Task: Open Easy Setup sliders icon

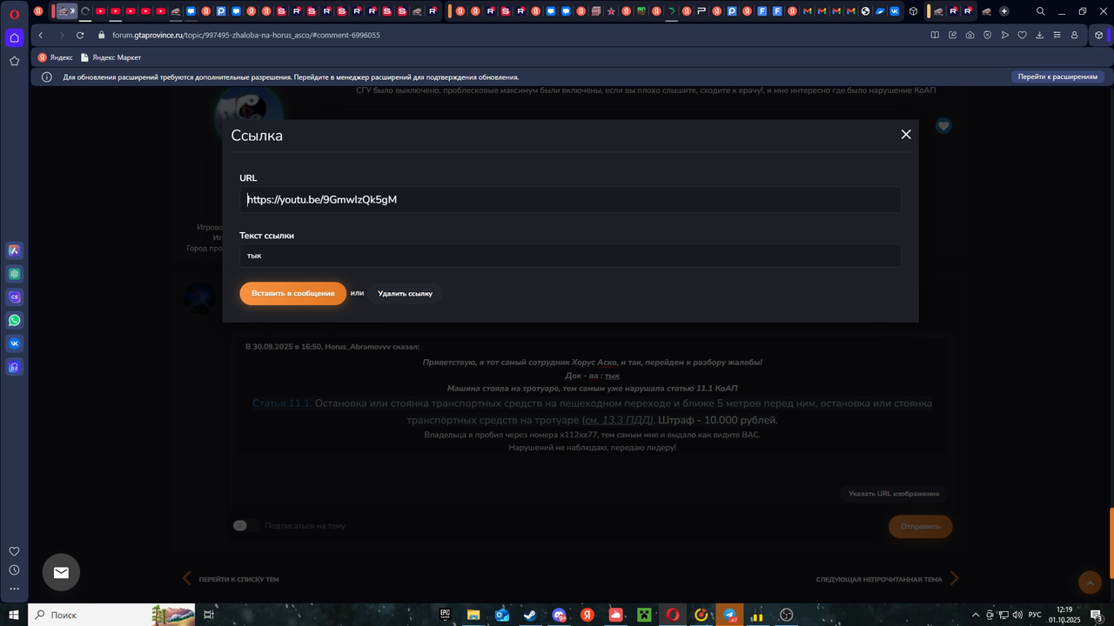Action: click(1057, 35)
